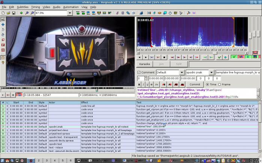Toggle realtime video preview clock icon
The width and height of the screenshot is (262, 163).
click(3, 57)
